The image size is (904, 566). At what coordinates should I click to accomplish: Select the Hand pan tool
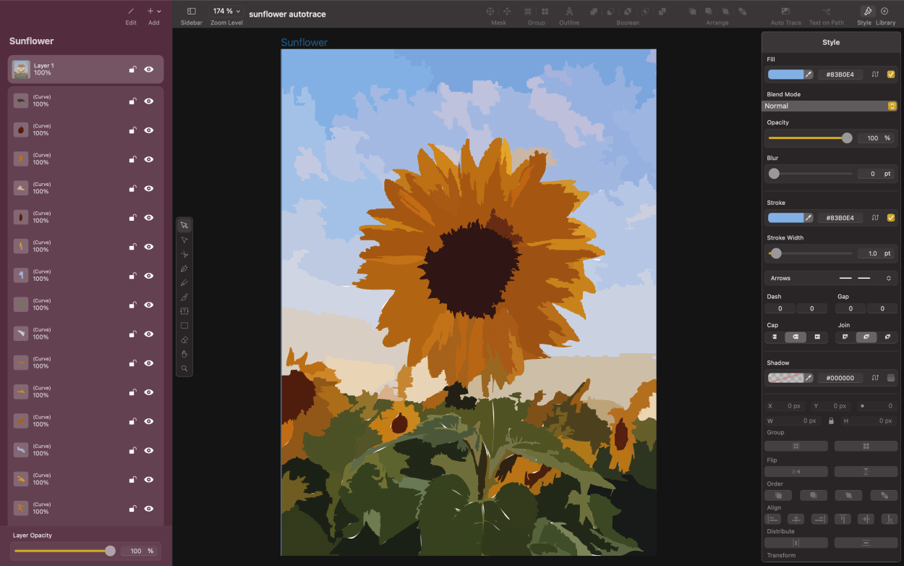coord(184,354)
